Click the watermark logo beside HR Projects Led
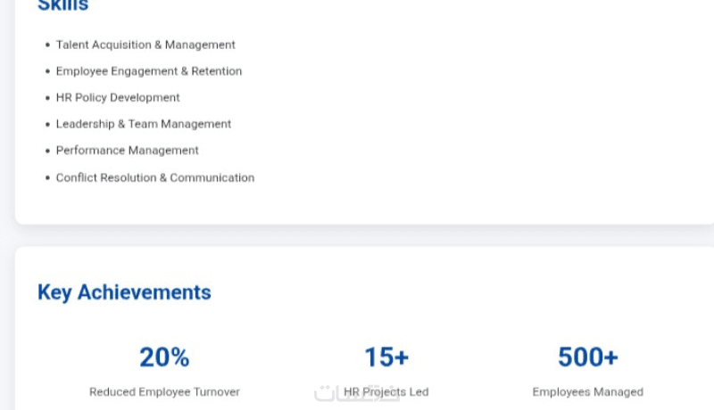714x410 pixels. pyautogui.click(x=326, y=392)
